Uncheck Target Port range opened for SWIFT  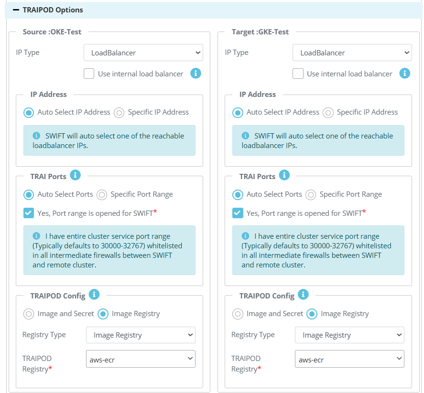point(238,213)
